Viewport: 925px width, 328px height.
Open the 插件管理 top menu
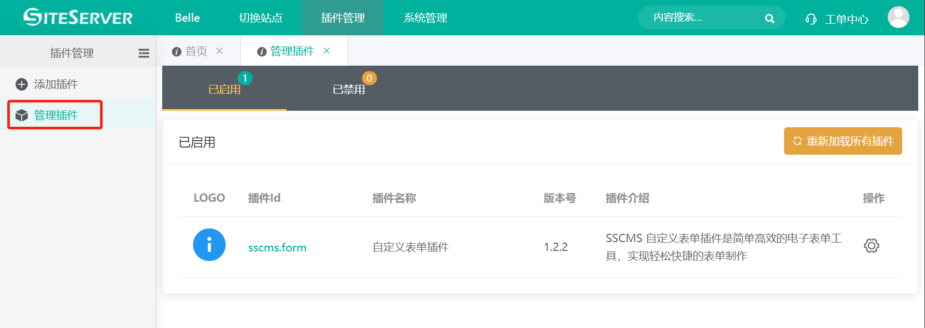343,18
